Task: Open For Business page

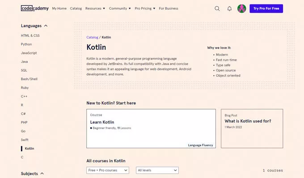Action: coord(169,8)
